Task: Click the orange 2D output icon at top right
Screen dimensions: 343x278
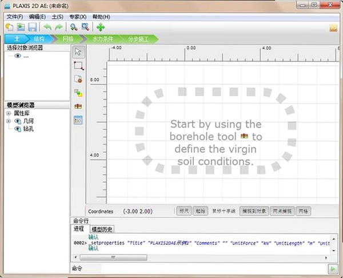Action: point(333,28)
